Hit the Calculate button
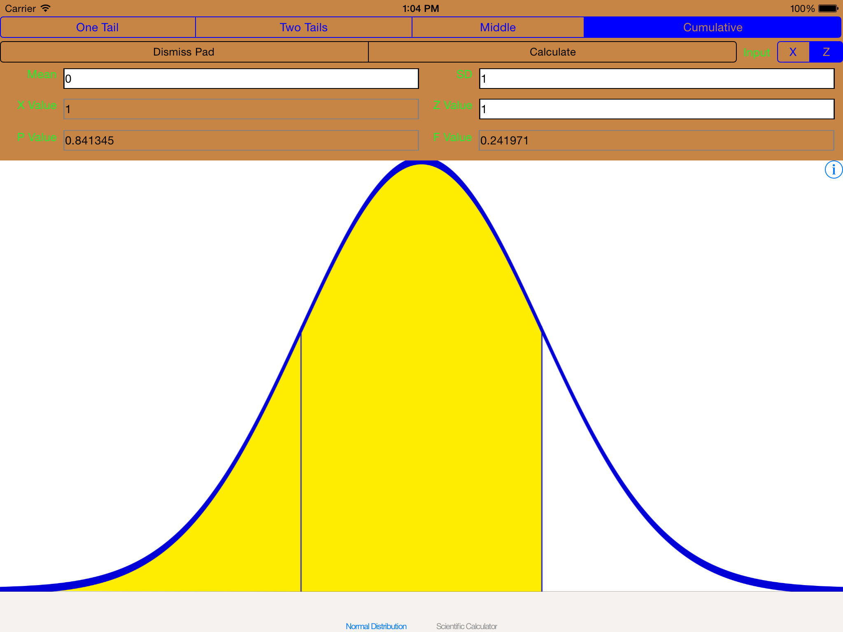This screenshot has height=632, width=843. (x=552, y=52)
